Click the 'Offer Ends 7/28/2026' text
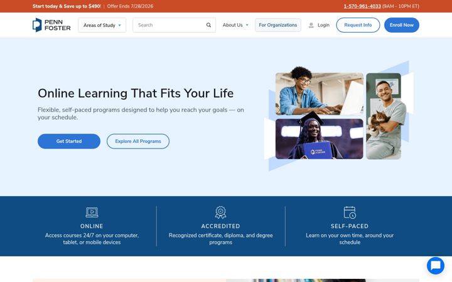452x282 pixels. tap(130, 6)
